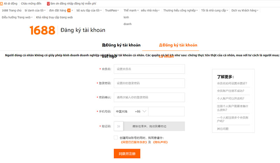Switch to the black enterprise registration tab
The image size is (280, 163).
pos(121,45)
